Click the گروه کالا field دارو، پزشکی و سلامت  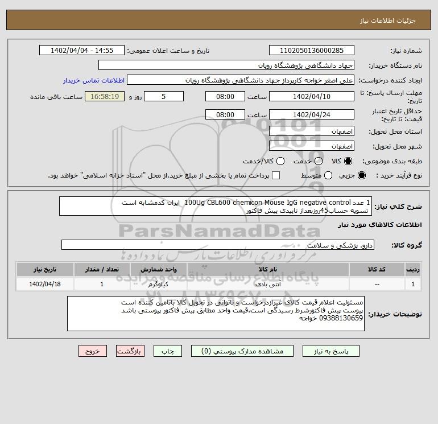[x=218, y=245]
